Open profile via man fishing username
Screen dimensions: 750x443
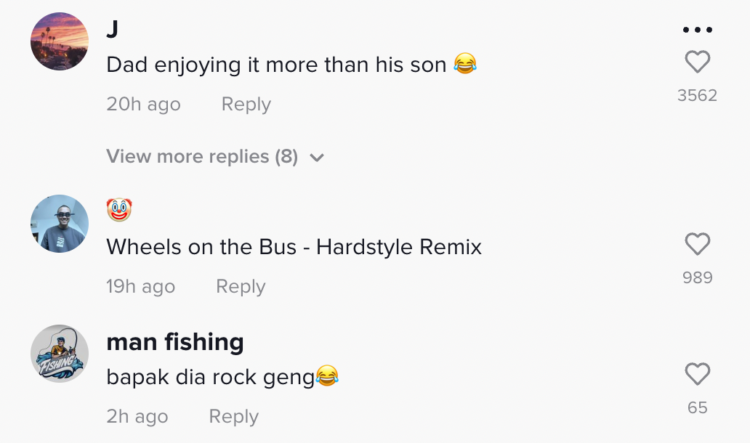pyautogui.click(x=175, y=341)
